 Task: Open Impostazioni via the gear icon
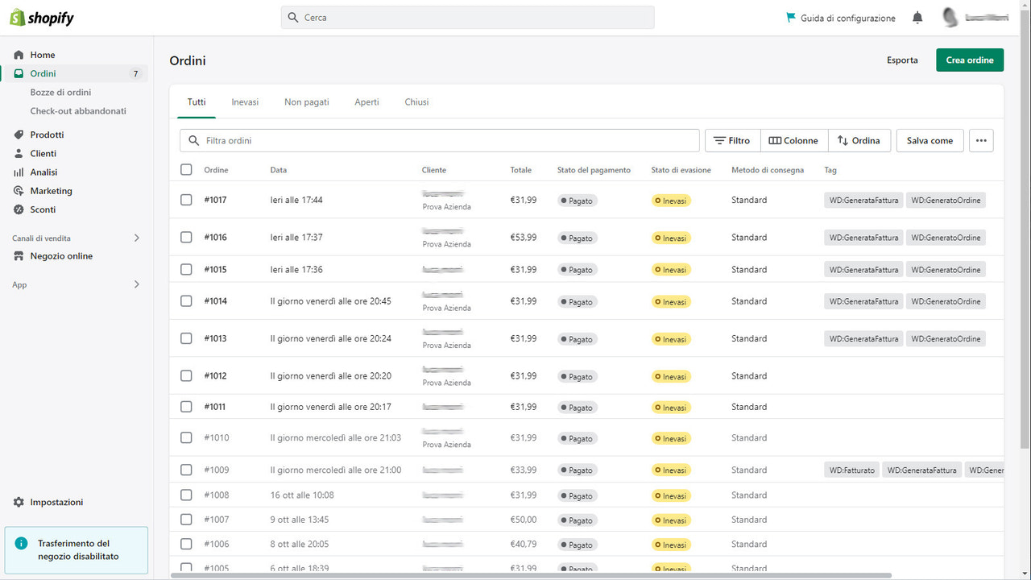pyautogui.click(x=19, y=502)
